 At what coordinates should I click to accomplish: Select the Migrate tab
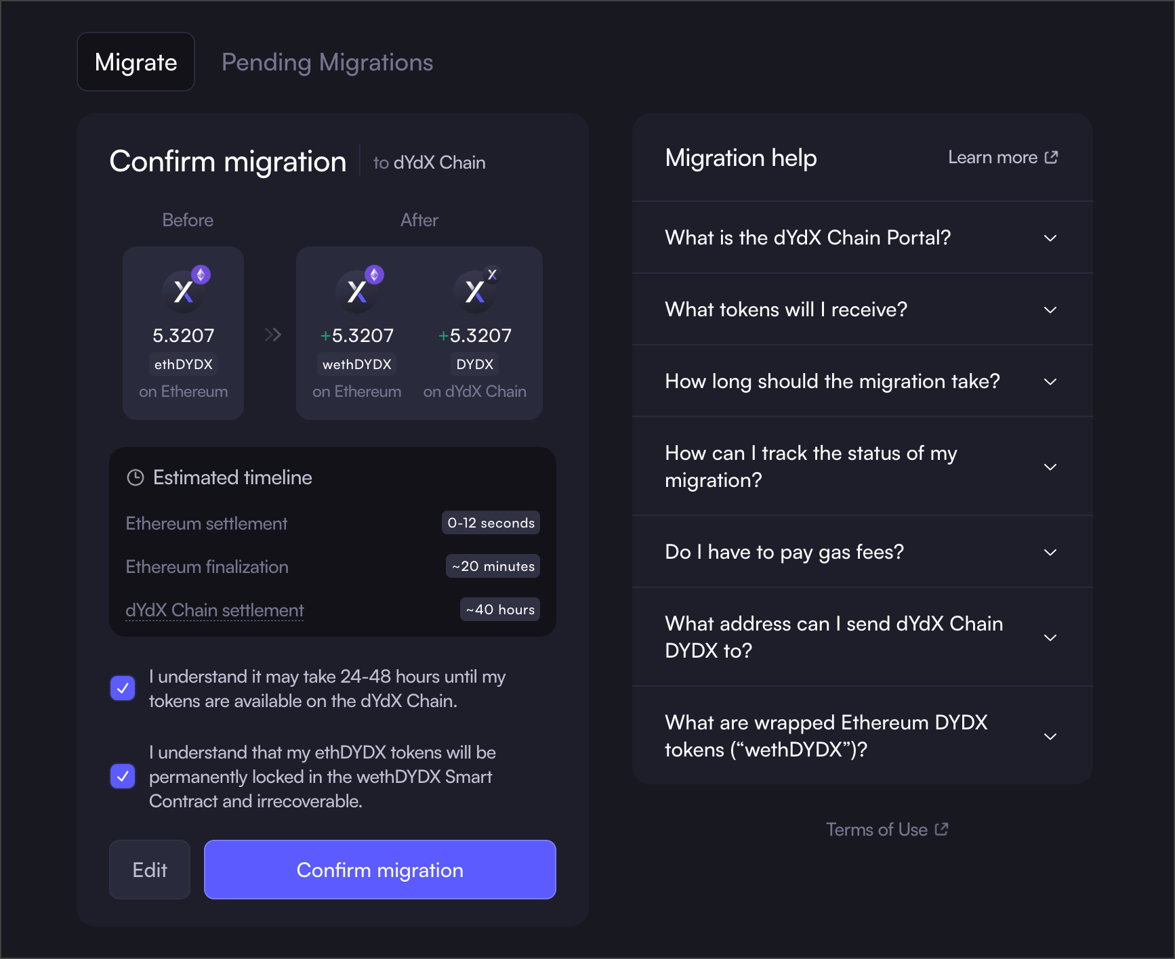point(136,62)
